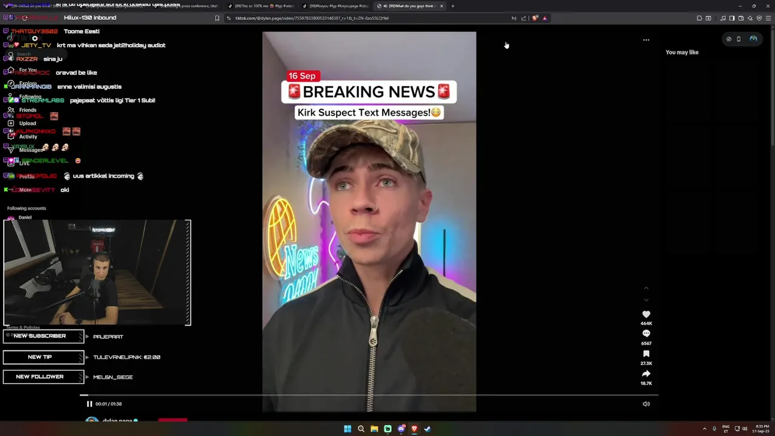
Task: Open the ENG ET language switcher
Action: click(x=726, y=429)
